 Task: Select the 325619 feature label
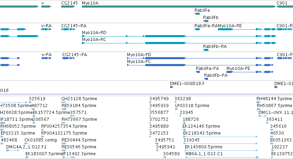click(x=37, y=99)
